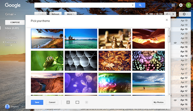193x111 pixels.
Task: Open My Photos for theme backgrounds
Action: 159,102
